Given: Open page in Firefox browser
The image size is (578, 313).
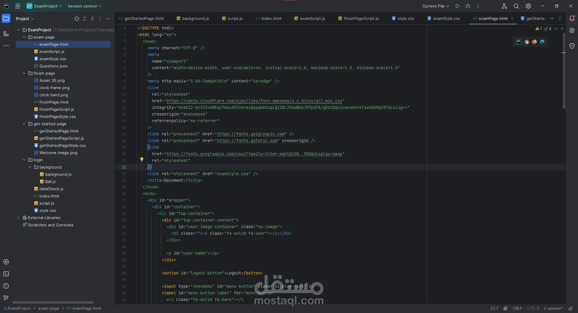Looking at the screenshot, I should pos(534,42).
